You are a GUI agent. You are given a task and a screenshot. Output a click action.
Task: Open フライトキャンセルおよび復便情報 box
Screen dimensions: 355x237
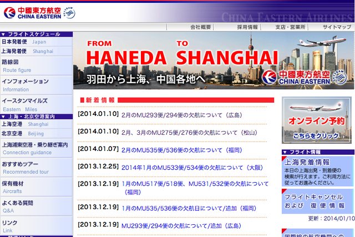coord(317,201)
